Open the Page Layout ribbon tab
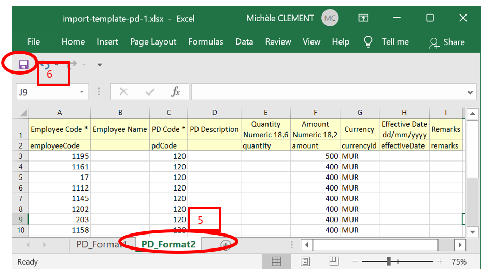 (153, 42)
